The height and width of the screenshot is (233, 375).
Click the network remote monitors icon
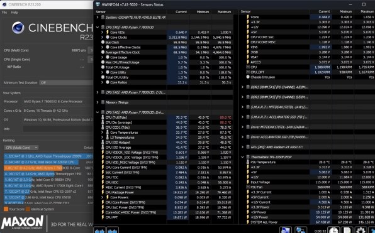(300, 230)
